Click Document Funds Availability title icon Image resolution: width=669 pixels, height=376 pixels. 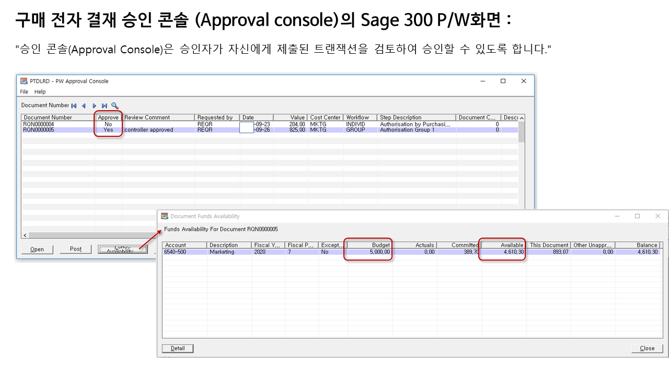(165, 216)
